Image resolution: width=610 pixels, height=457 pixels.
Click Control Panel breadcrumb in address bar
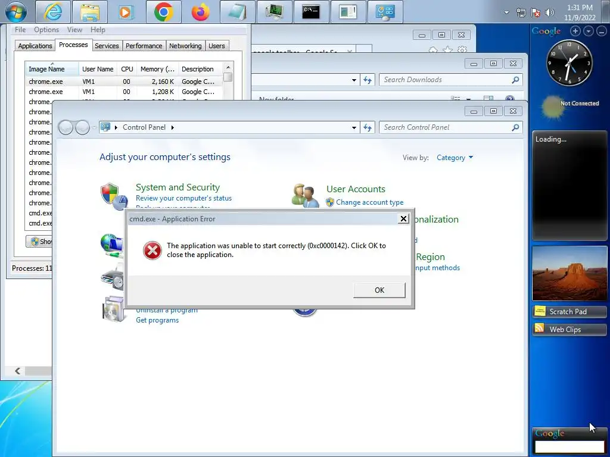click(144, 127)
